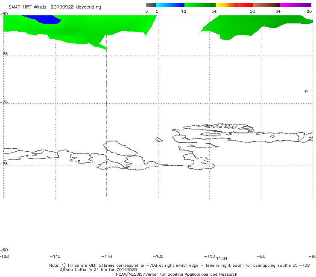Click the longitude label "-110"

[107, 257]
